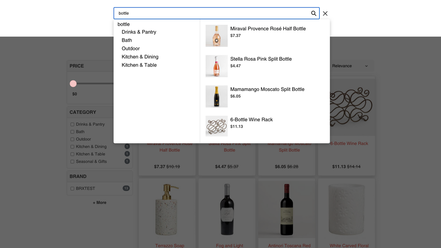Expand more filters with + More
Image resolution: width=441 pixels, height=248 pixels.
[x=100, y=203]
